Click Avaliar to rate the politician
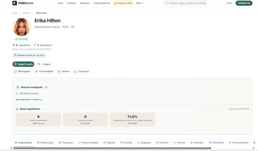Image resolution: width=258 pixels, height=151 pixels. (64, 71)
